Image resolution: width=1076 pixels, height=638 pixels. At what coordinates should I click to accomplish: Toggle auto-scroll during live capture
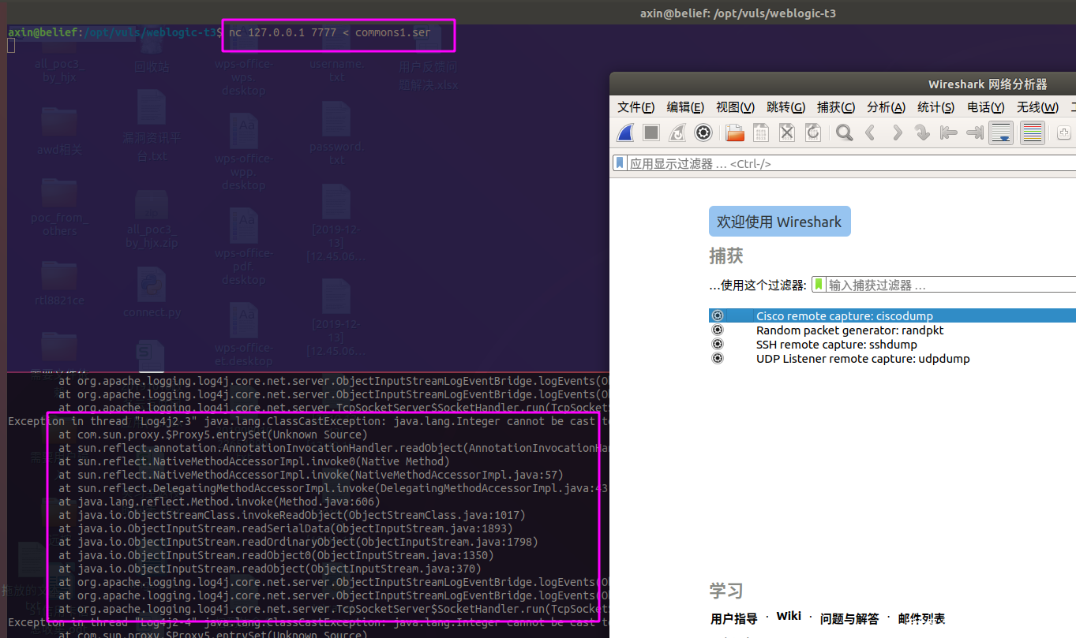[x=1002, y=132]
